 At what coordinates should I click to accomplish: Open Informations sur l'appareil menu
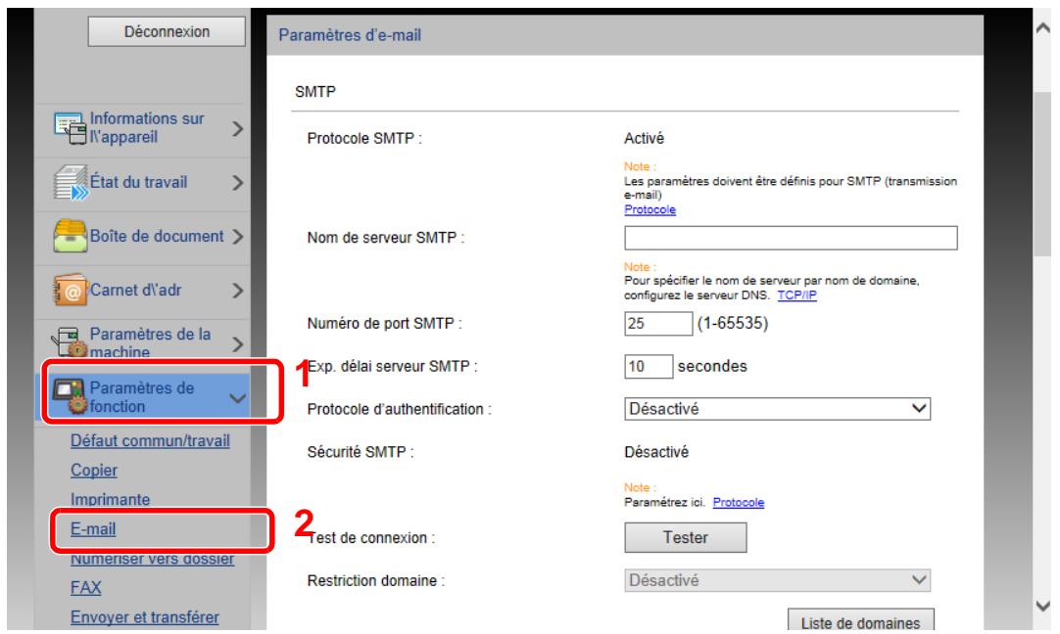[142, 128]
